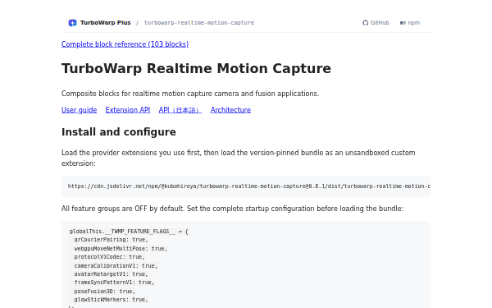Click the avatarRetargetV1: true line

(111, 274)
